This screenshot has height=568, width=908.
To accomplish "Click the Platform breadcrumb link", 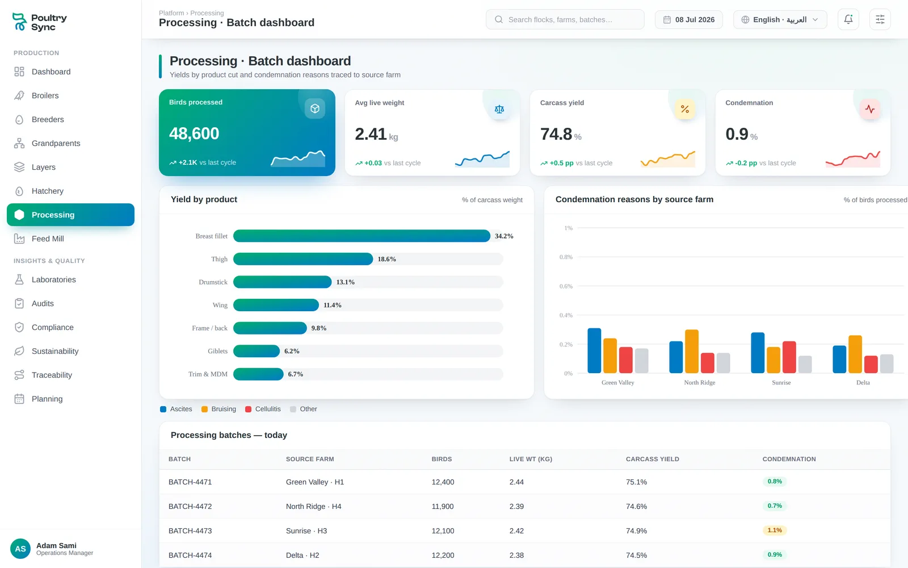I will point(171,13).
